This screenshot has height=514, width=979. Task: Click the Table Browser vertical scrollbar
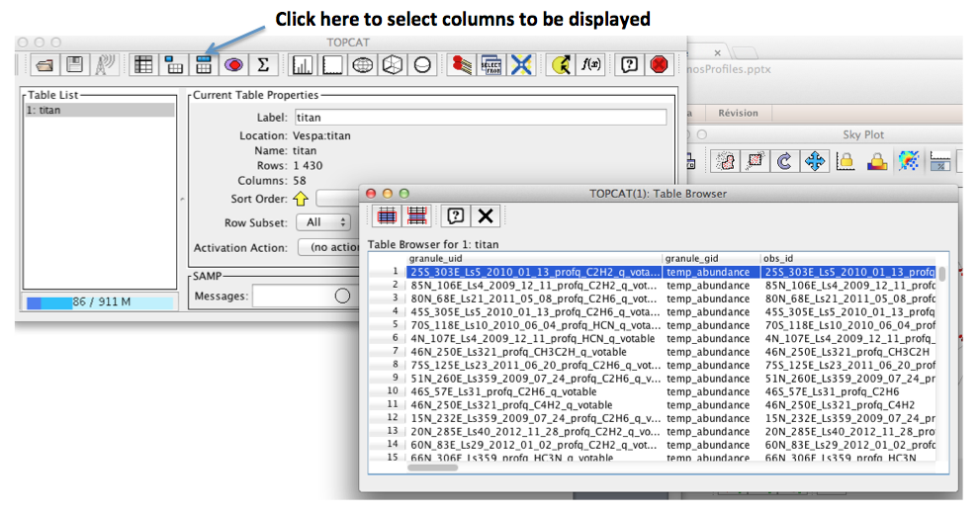941,274
